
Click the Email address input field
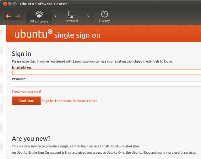click(x=106, y=72)
